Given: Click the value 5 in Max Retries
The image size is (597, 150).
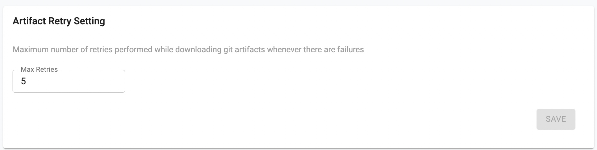Looking at the screenshot, I should 23,81.
